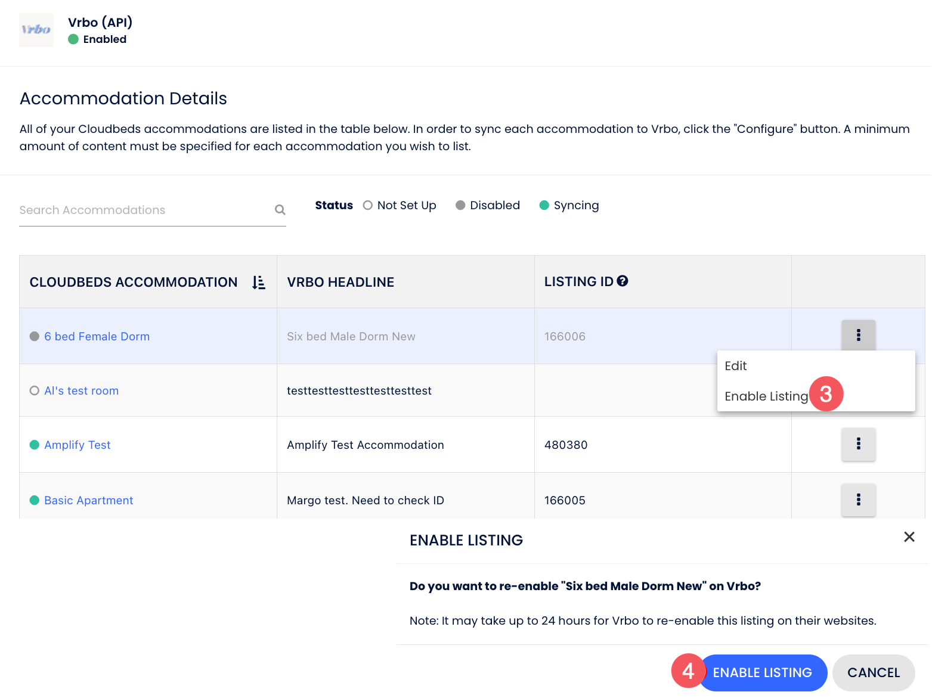
Task: Choose Edit from the actions menu
Action: pyautogui.click(x=736, y=366)
